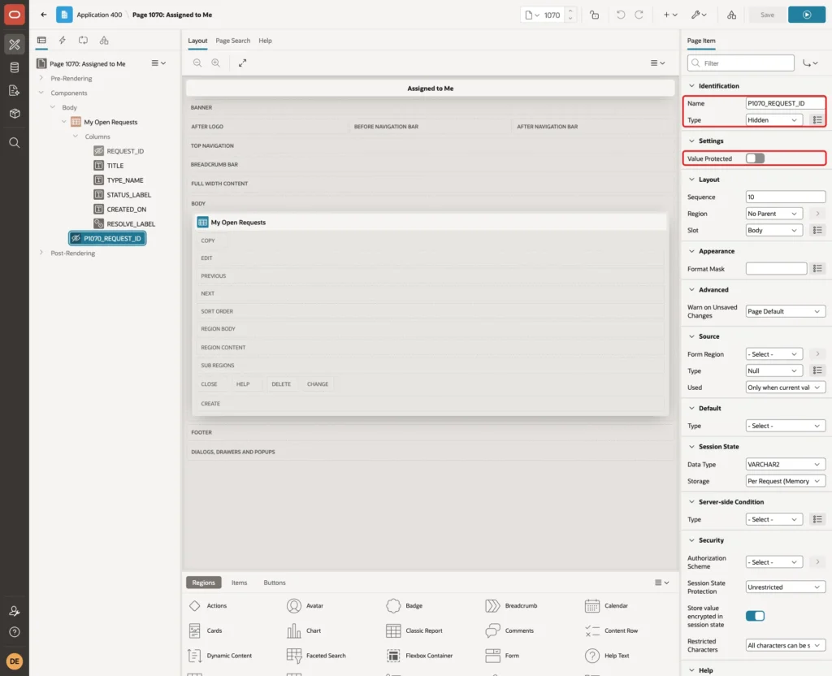Open Team Development sidebar icon
Screen dimensions: 832x676
(x=15, y=90)
